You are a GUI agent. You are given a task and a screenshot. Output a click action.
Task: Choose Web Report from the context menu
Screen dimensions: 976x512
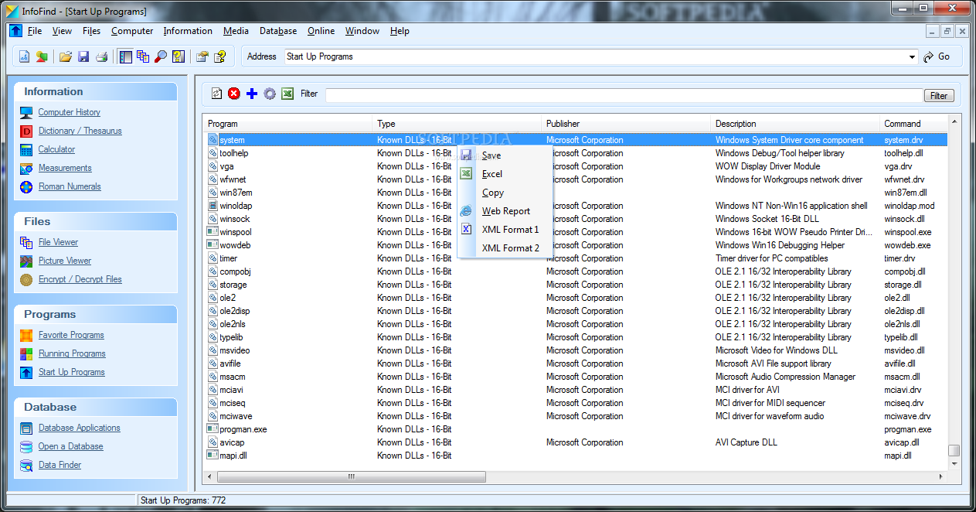(505, 211)
